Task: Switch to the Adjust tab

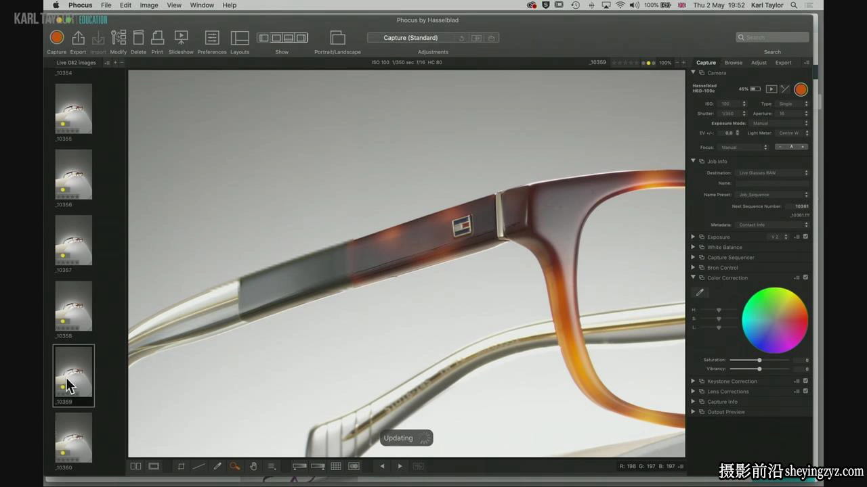Action: (759, 63)
